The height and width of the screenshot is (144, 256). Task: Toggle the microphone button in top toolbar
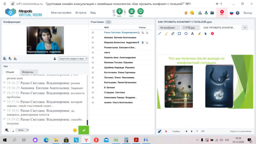click(119, 11)
